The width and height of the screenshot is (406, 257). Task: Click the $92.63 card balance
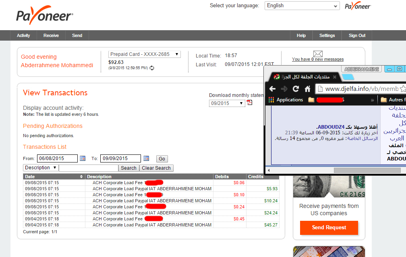116,62
